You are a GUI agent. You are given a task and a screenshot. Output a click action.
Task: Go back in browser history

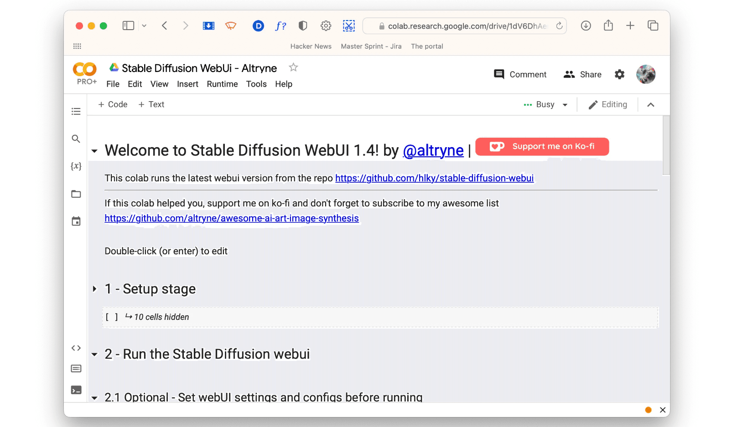pyautogui.click(x=165, y=26)
